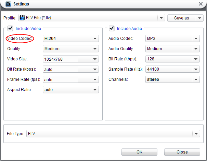Click the Settings title text
Screen dimensions: 207x161
point(21,4)
